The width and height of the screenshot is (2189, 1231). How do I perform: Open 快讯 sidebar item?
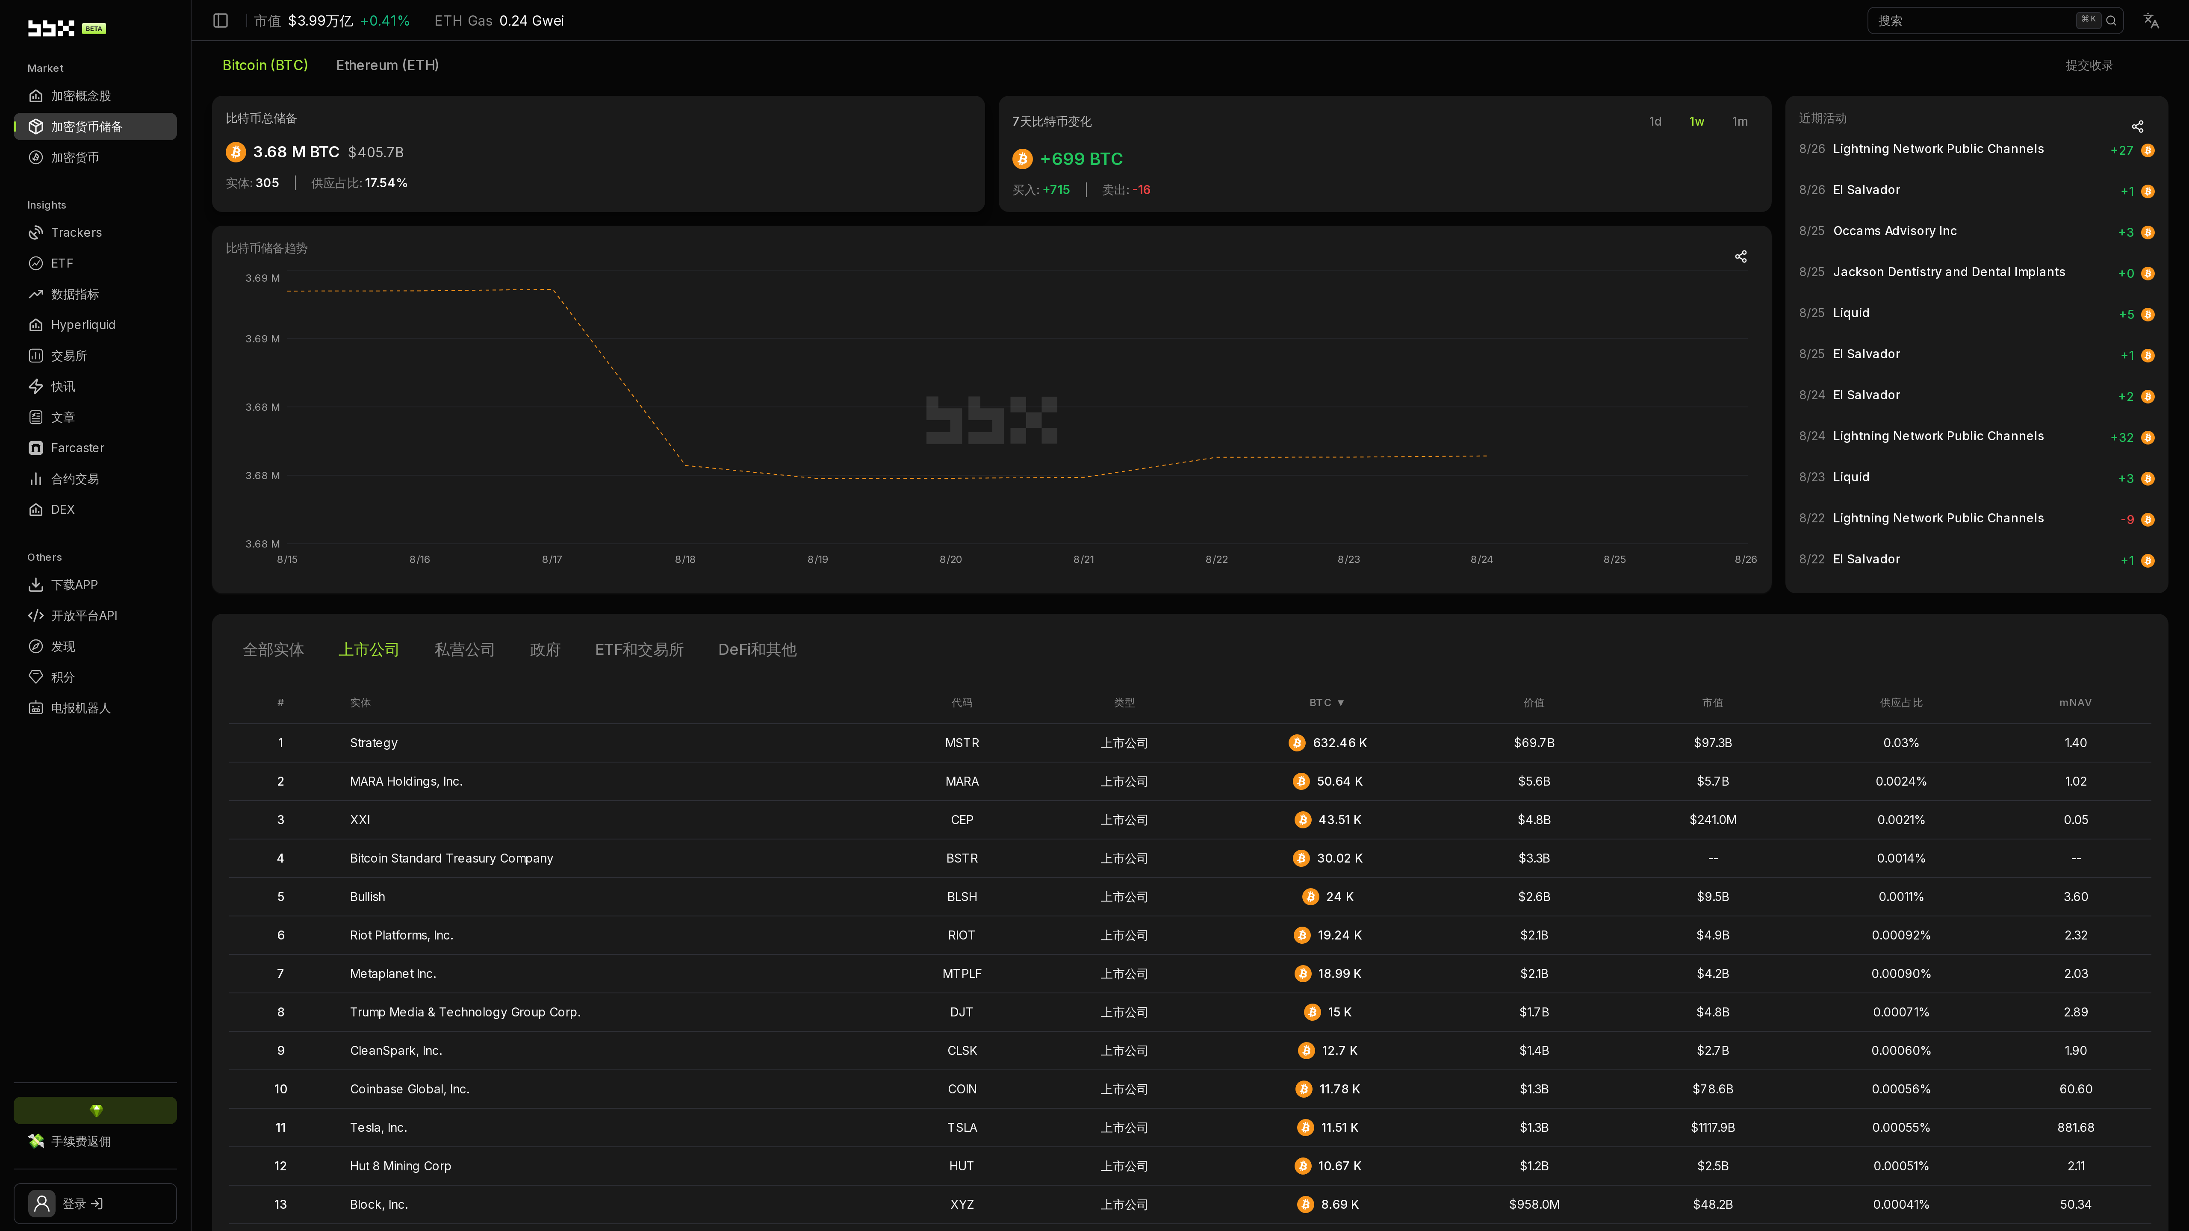(95, 386)
